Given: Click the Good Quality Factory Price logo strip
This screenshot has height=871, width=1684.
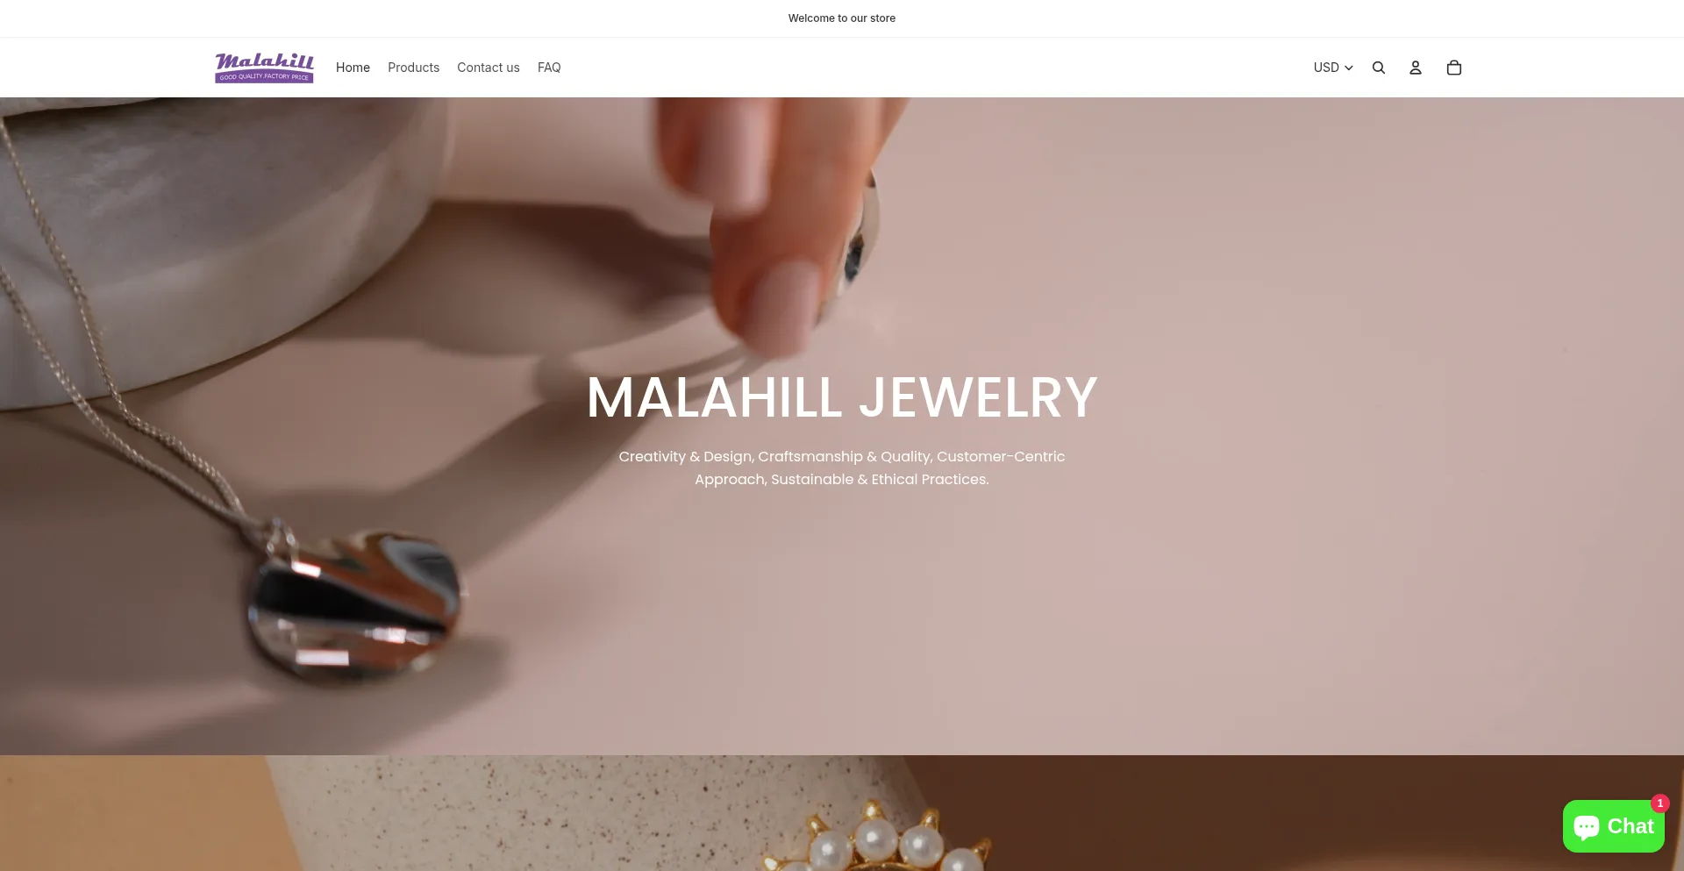Looking at the screenshot, I should click(x=264, y=77).
